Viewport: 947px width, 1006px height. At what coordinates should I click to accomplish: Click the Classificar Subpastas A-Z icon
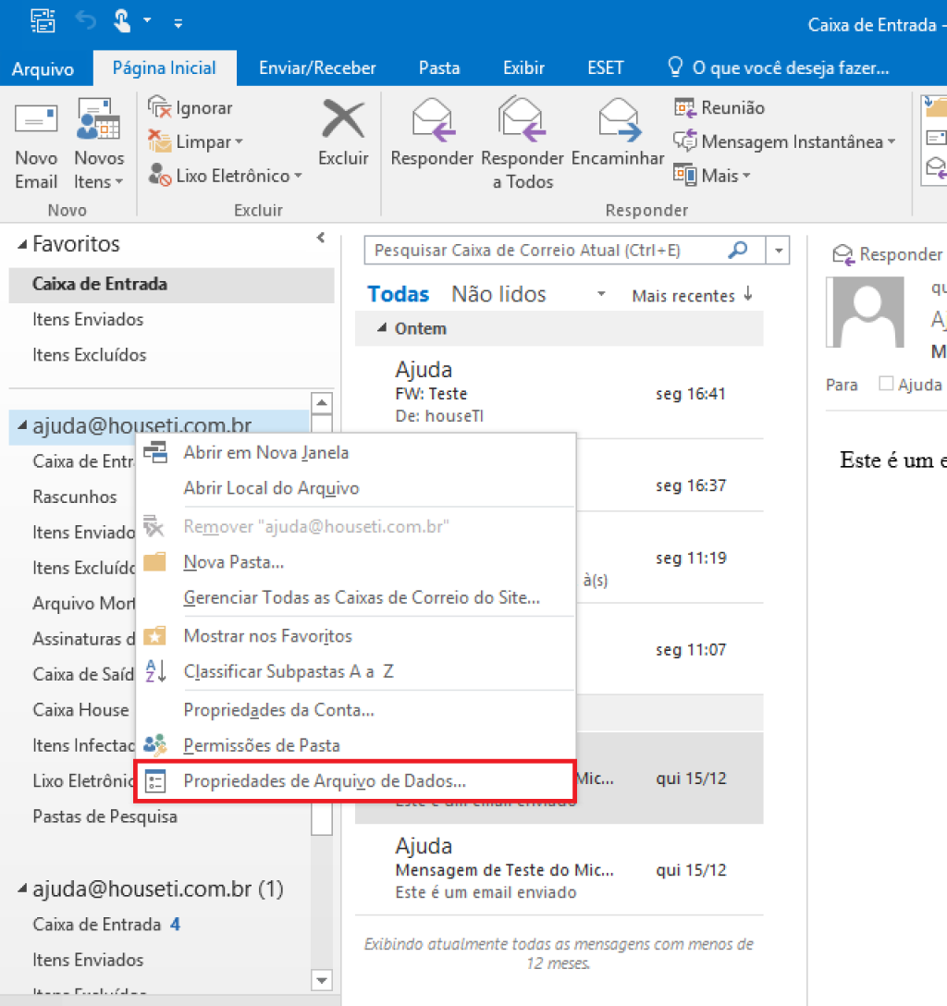(155, 671)
